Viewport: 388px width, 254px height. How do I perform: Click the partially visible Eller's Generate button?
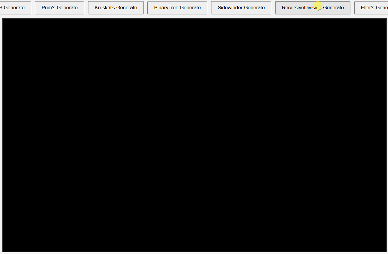[x=371, y=8]
